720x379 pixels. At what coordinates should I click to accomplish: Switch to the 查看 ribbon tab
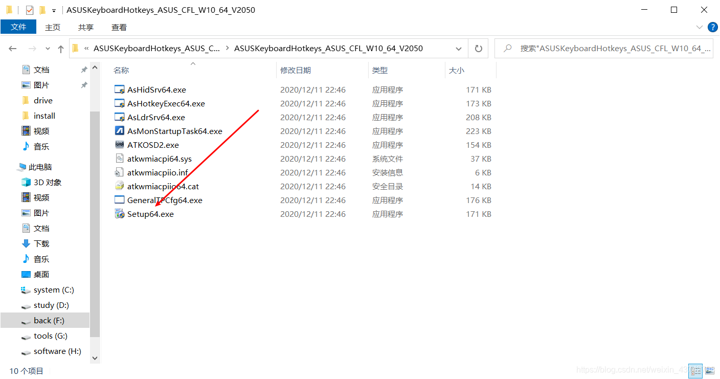coord(119,27)
